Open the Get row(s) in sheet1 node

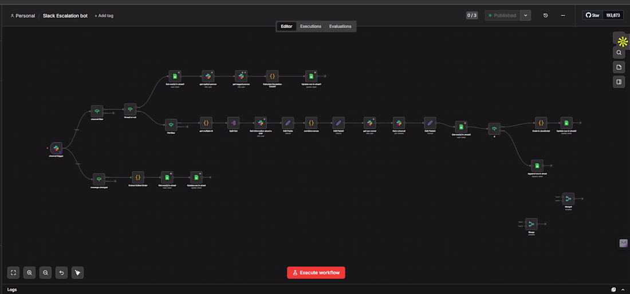coord(175,76)
